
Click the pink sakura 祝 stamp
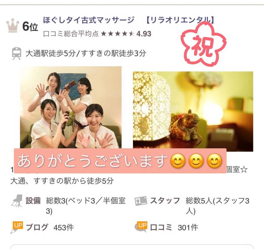(x=203, y=44)
